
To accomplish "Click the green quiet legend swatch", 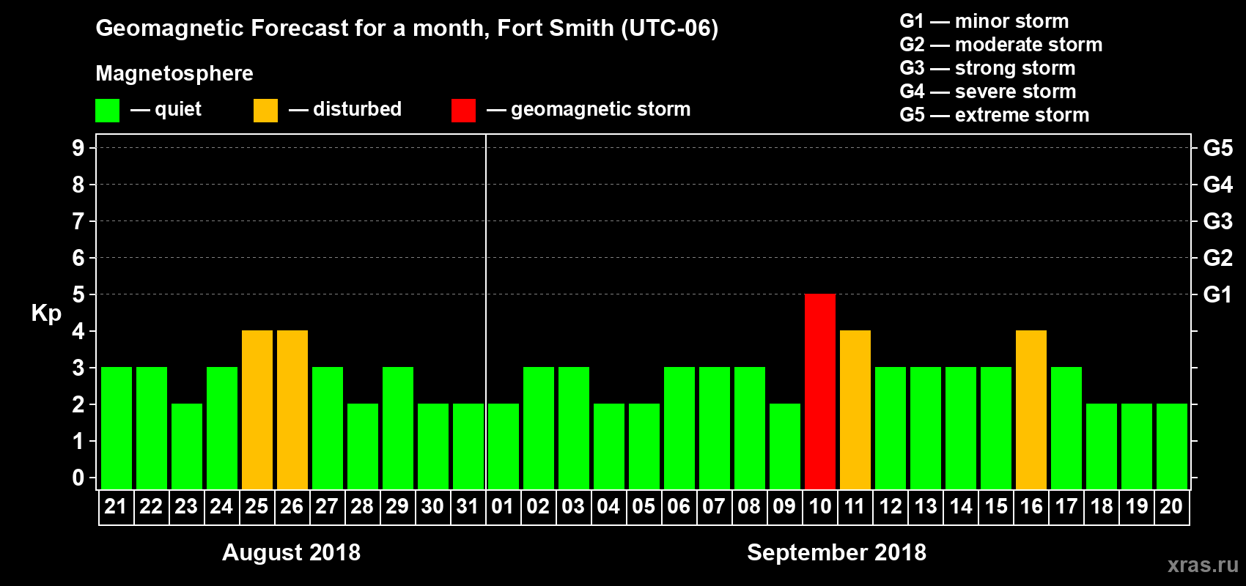I will tap(108, 111).
